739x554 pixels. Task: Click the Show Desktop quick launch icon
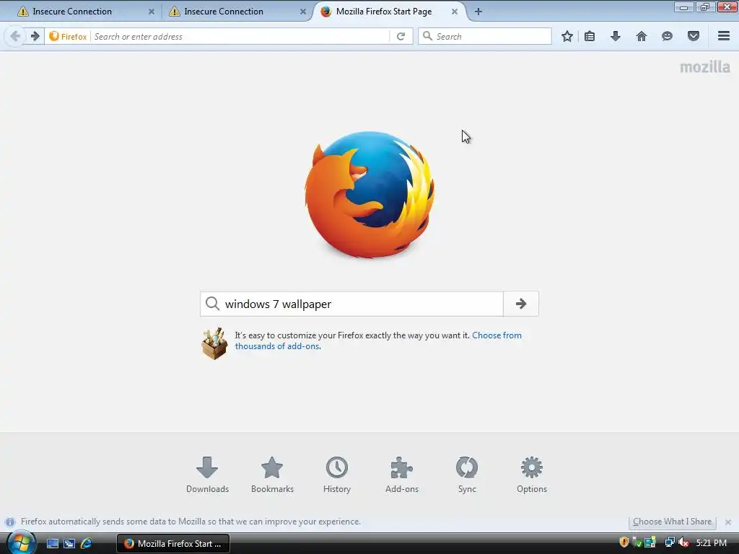[x=52, y=544]
